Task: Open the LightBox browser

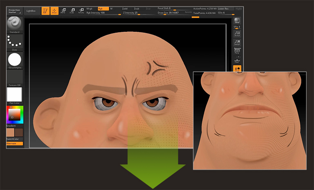Action: pyautogui.click(x=31, y=11)
